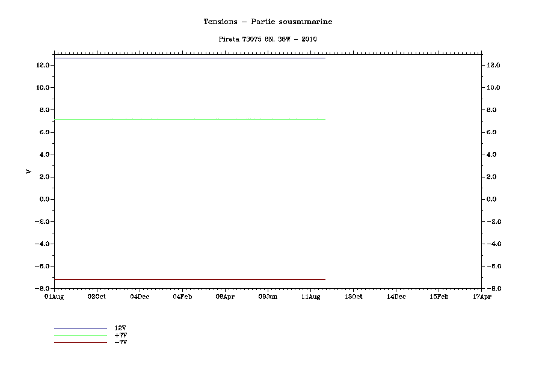
Task: Select the +7V legend entry label
Action: (120, 335)
